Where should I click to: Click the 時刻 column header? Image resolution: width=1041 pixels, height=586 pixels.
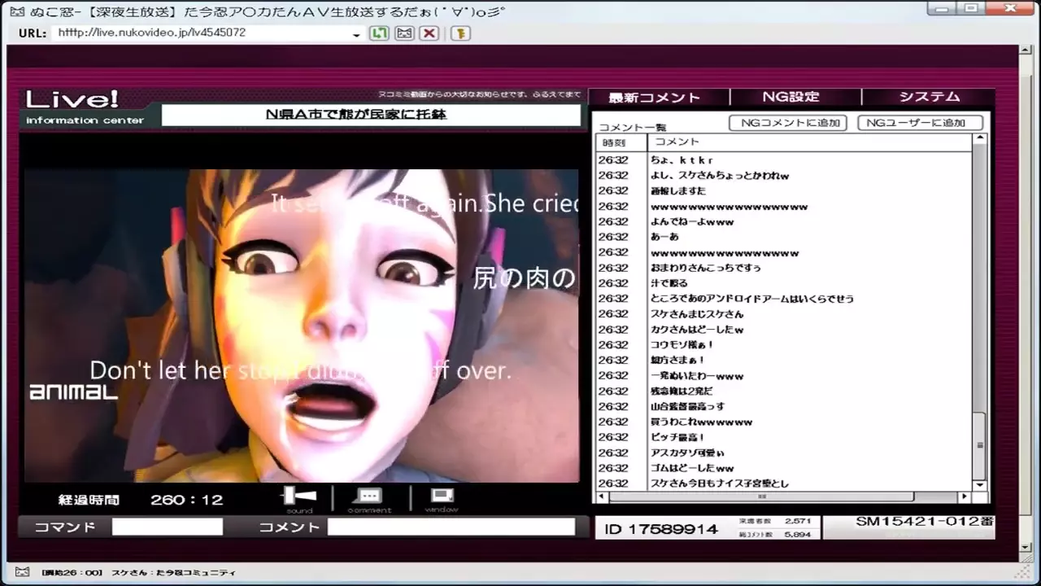[615, 142]
